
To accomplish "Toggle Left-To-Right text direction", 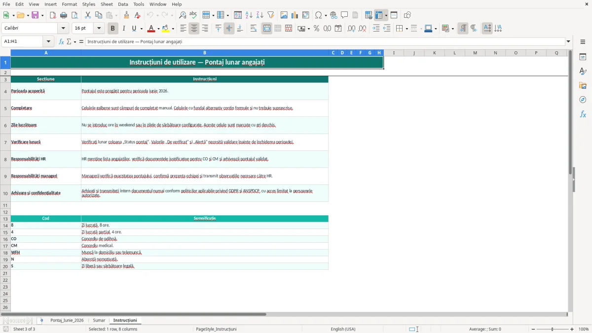I will coord(463,29).
